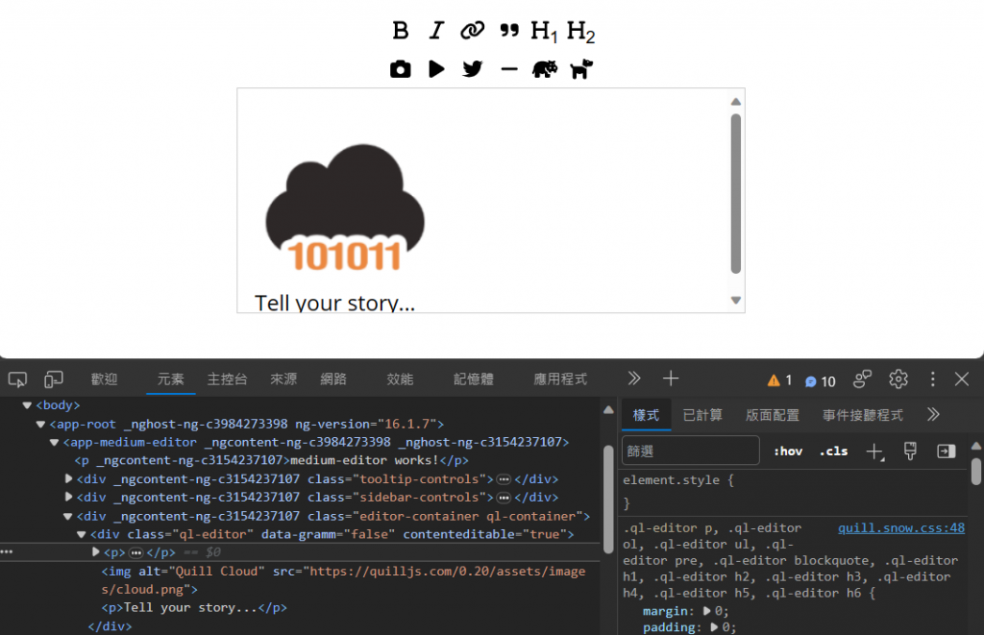Apply Heading 2 format
The width and height of the screenshot is (984, 635).
click(x=580, y=32)
